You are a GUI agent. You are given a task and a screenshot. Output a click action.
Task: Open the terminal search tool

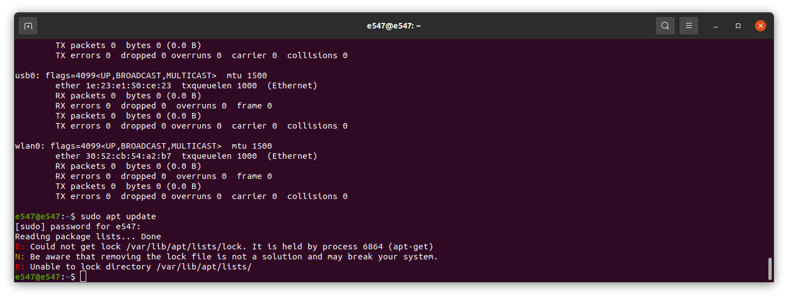(665, 26)
